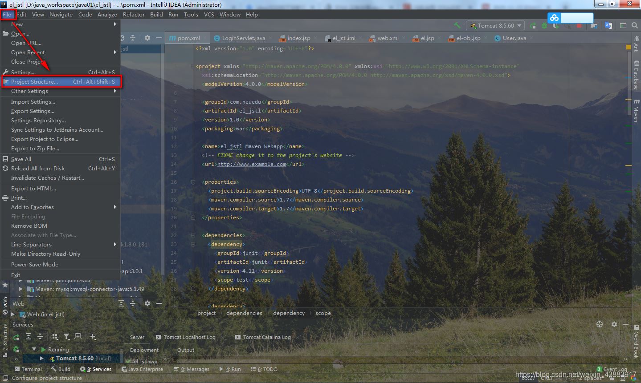Click the Favorites star icon on the left strip

(5, 285)
